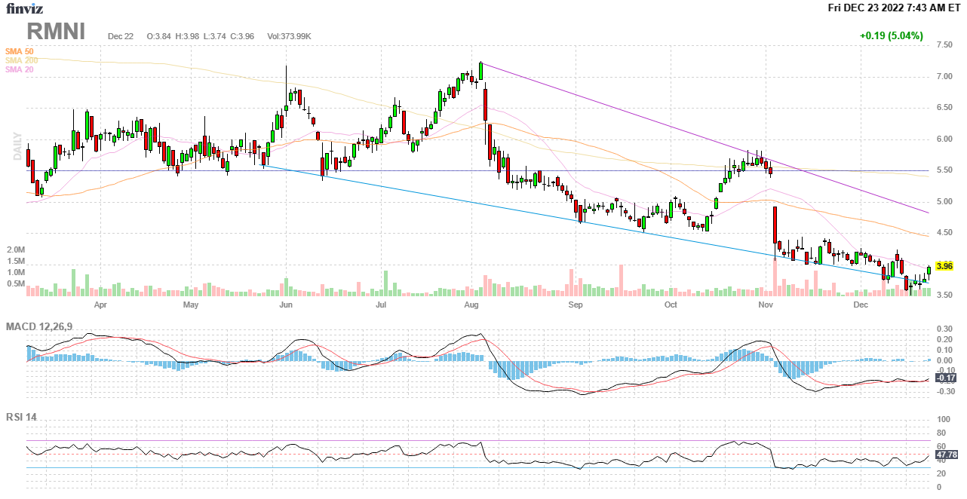Click the Dec 22 date in header
Image resolution: width=967 pixels, height=499 pixels.
pos(121,36)
